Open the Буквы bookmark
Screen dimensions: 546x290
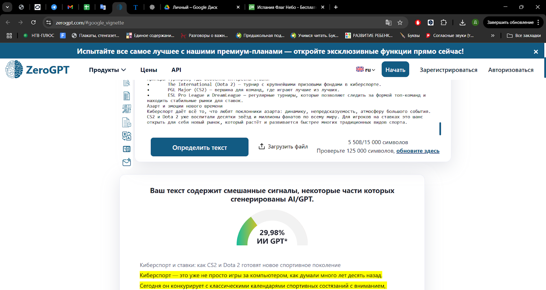coord(410,35)
